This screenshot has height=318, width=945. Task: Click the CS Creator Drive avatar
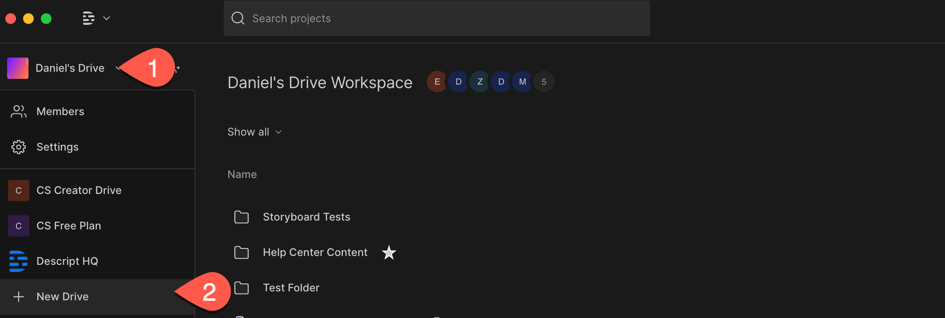[x=19, y=190]
